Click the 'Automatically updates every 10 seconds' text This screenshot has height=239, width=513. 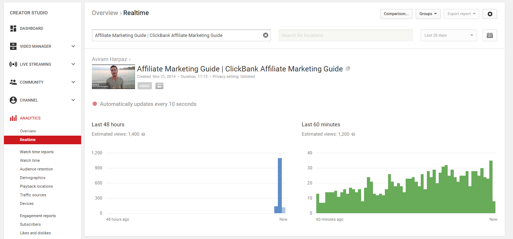tap(148, 104)
